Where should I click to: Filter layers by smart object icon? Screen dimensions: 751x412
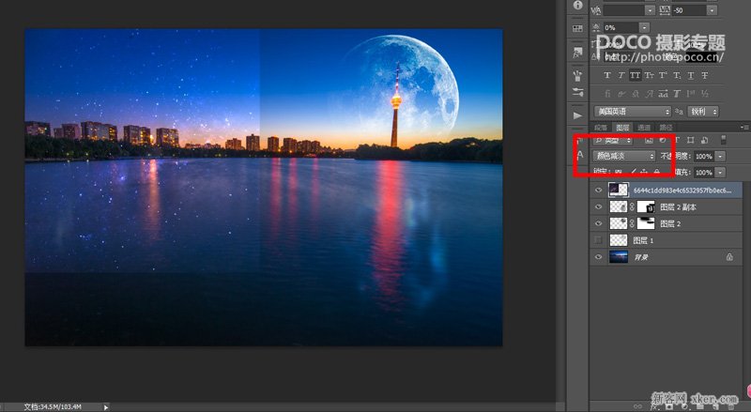click(704, 140)
